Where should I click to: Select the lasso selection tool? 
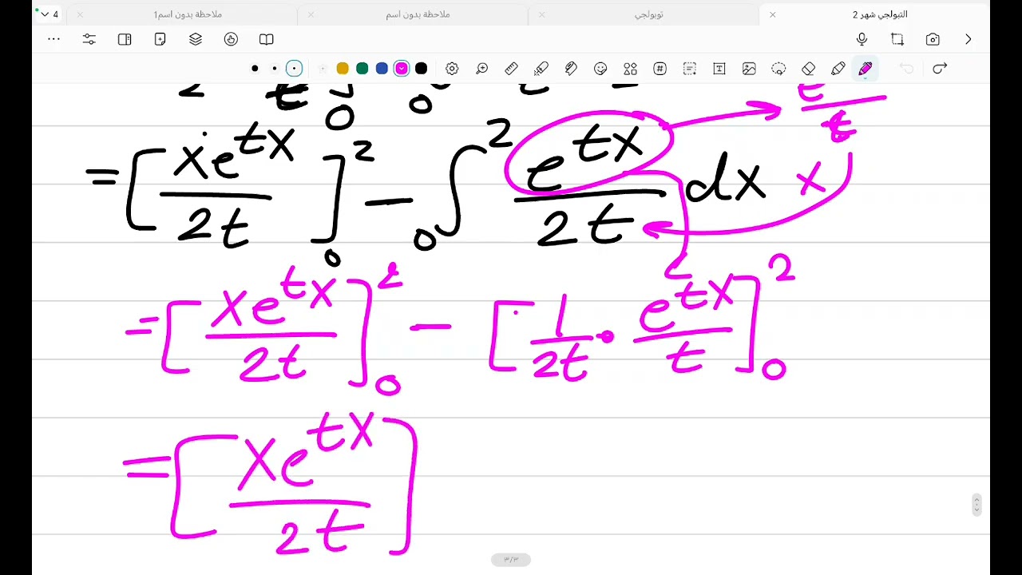(x=778, y=69)
